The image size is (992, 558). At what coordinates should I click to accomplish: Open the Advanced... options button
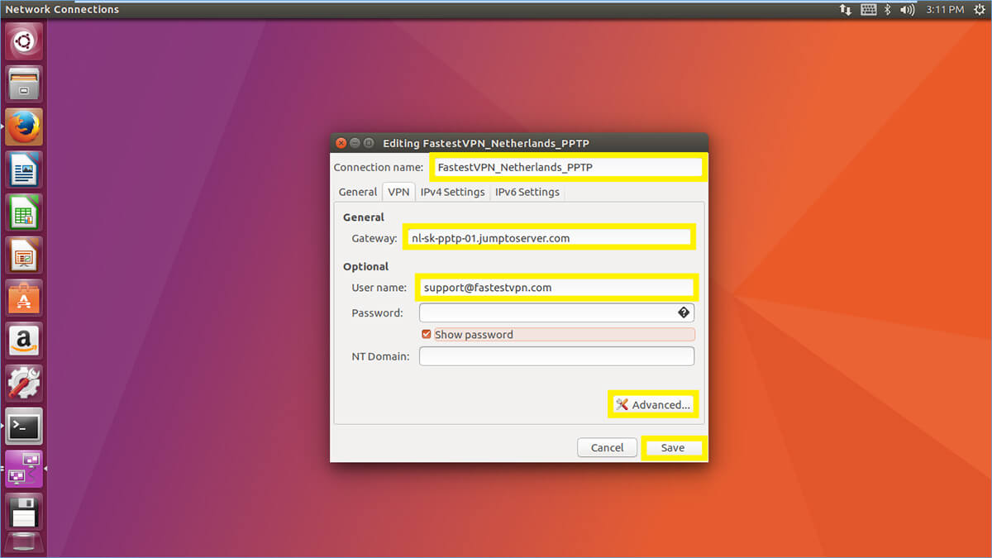(653, 405)
